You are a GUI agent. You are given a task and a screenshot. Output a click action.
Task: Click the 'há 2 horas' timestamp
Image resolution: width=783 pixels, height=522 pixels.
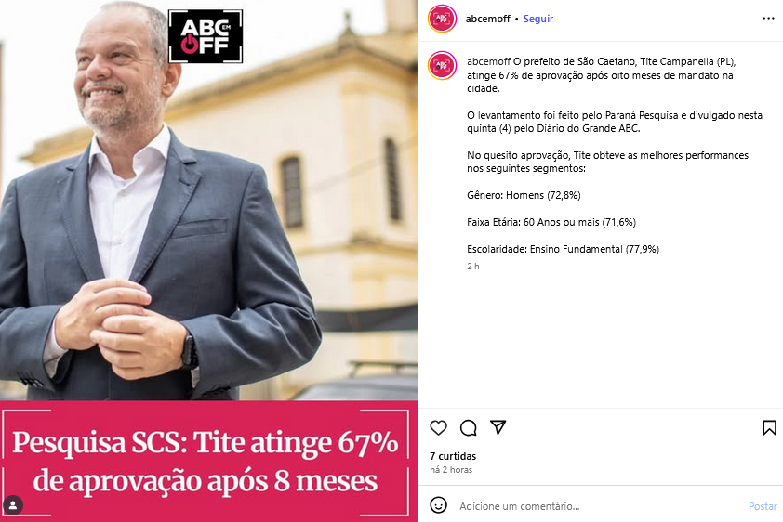(x=451, y=470)
